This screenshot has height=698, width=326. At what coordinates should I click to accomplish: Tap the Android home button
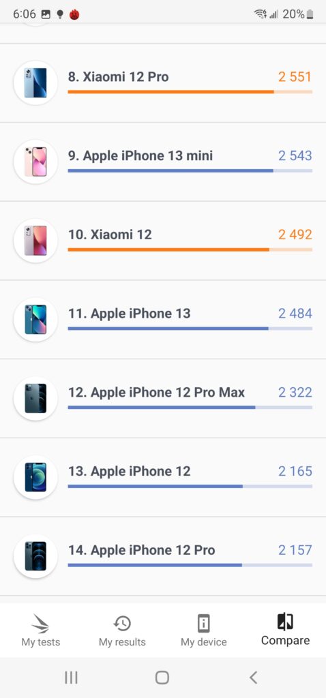[162, 678]
